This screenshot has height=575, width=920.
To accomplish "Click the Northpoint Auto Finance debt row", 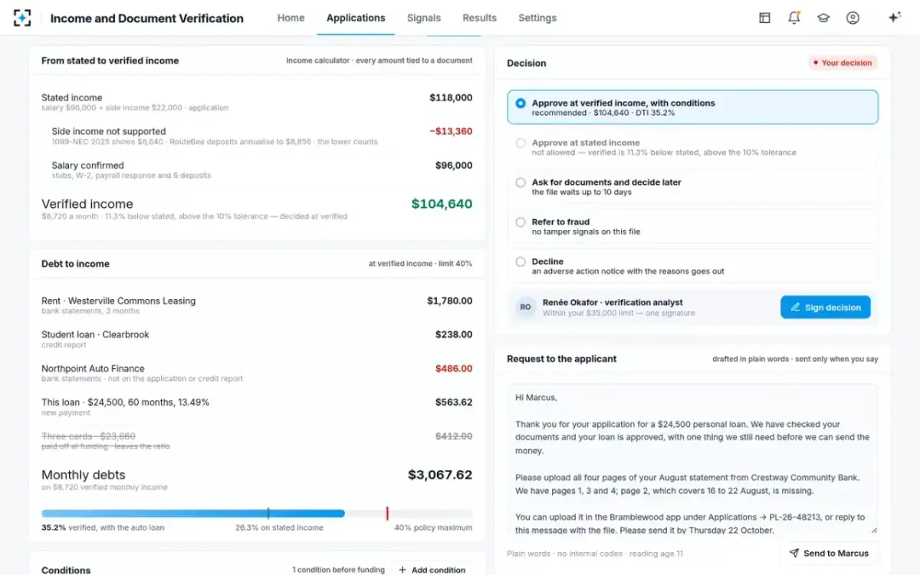I will pyautogui.click(x=257, y=373).
